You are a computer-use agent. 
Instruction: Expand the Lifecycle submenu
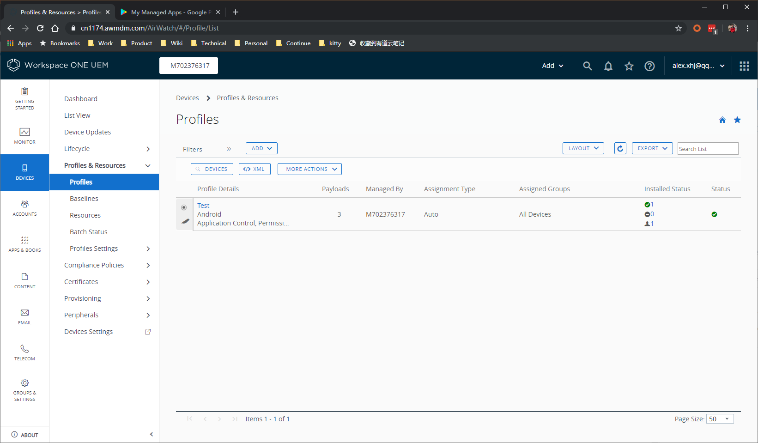click(x=148, y=149)
